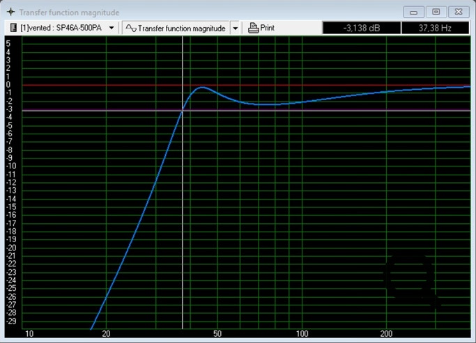
Task: Click the Transfer function magnitude graph button
Action: (176, 29)
